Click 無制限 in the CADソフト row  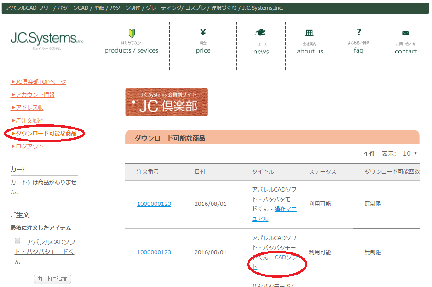pyautogui.click(x=373, y=252)
